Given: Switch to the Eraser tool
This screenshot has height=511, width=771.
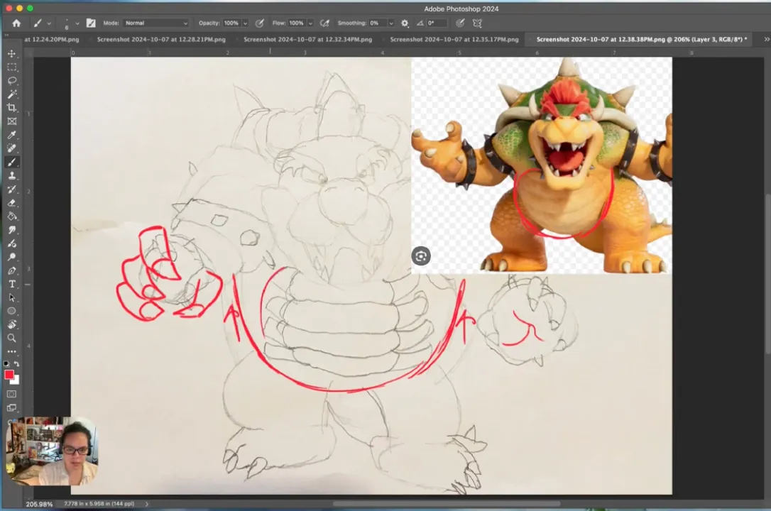Looking at the screenshot, I should click(x=12, y=203).
